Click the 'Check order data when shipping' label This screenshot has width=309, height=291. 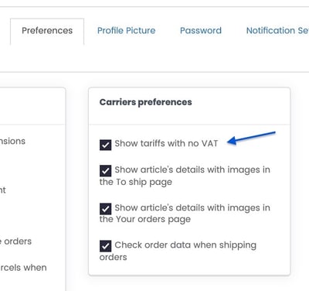[x=185, y=245]
